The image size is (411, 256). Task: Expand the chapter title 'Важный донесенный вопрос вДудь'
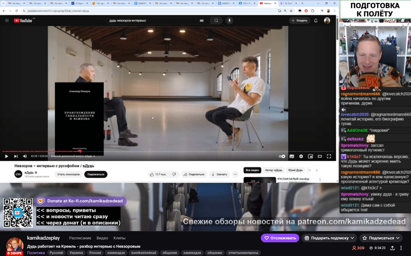click(x=73, y=156)
